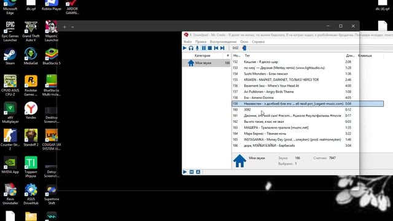Click the A icon in Soundpad status bar
393x221 pixels.
198,172
